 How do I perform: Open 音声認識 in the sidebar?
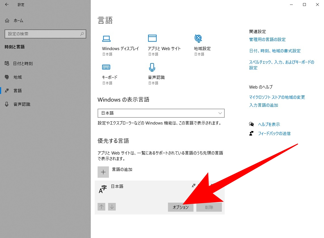22,104
